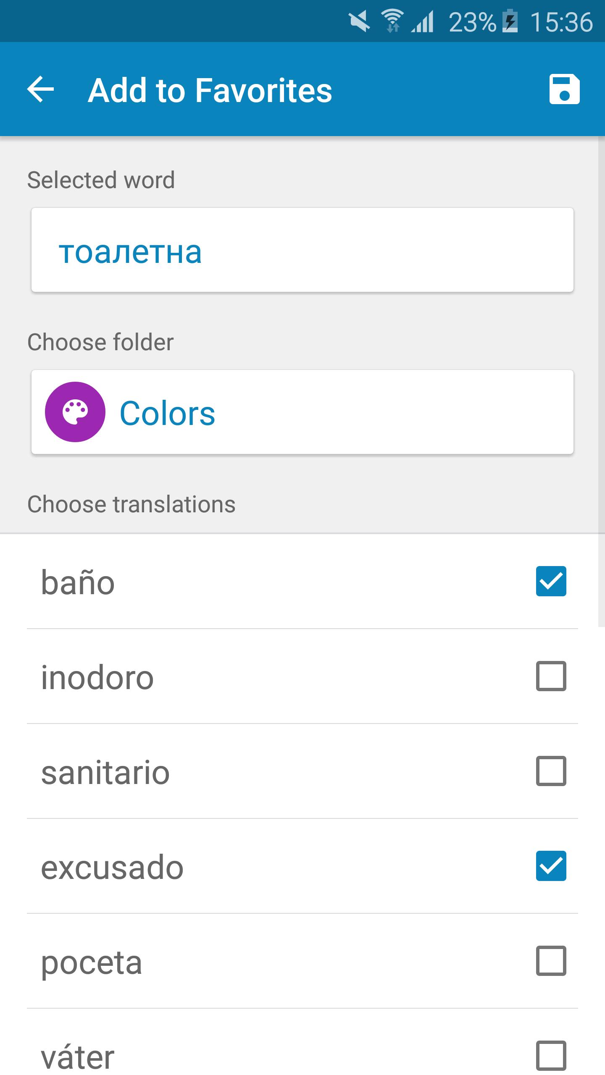Viewport: 605px width, 1075px height.
Task: Enable the poceta checkbox
Action: [x=551, y=961]
